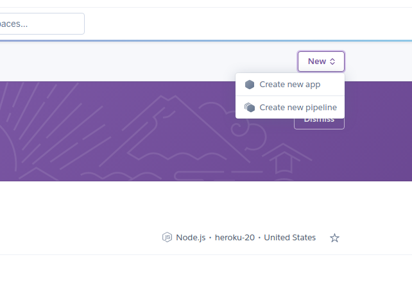Open the New dropdown button
The height and width of the screenshot is (289, 412).
point(321,62)
